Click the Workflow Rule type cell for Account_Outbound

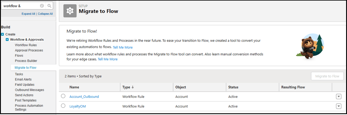pos(133,97)
